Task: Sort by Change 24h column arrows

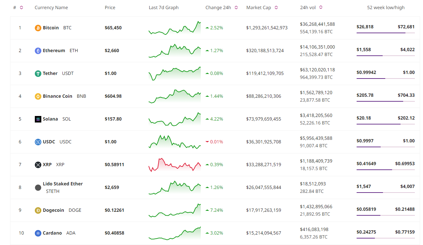Action: tap(236, 7)
